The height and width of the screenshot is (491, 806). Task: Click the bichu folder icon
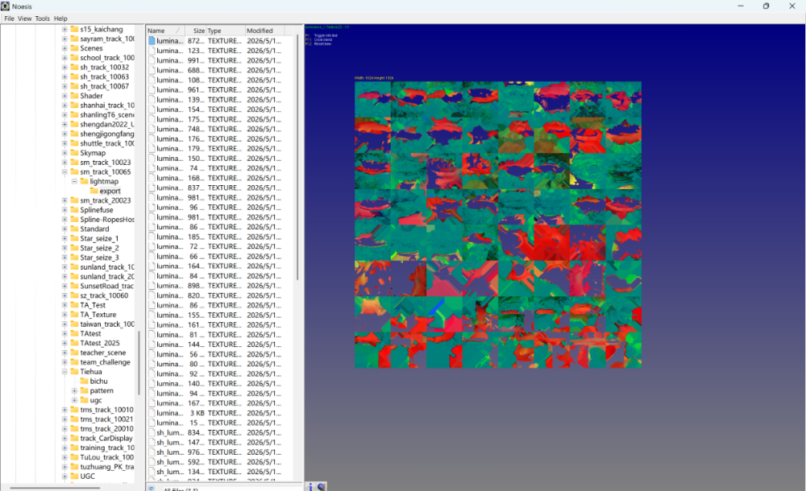tap(85, 381)
